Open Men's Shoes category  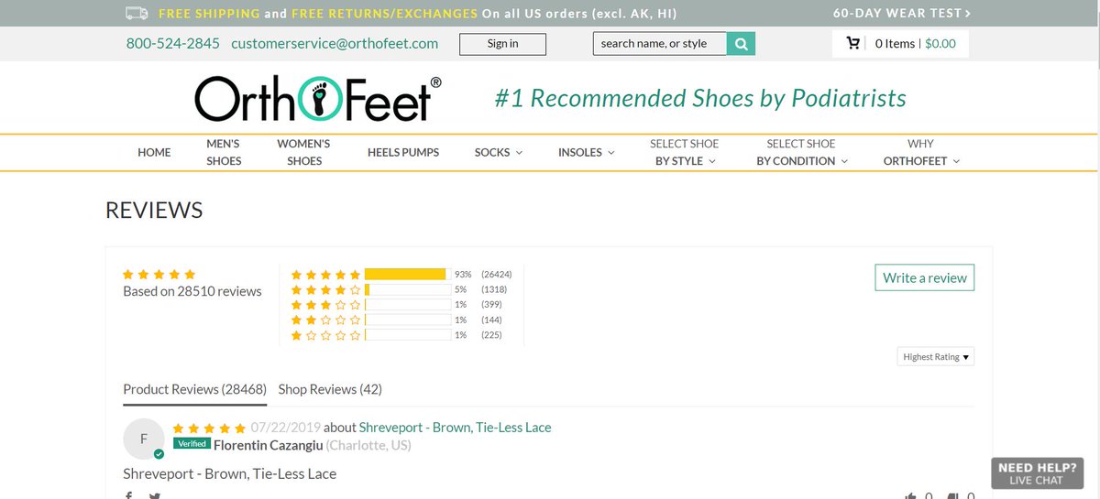coord(224,152)
